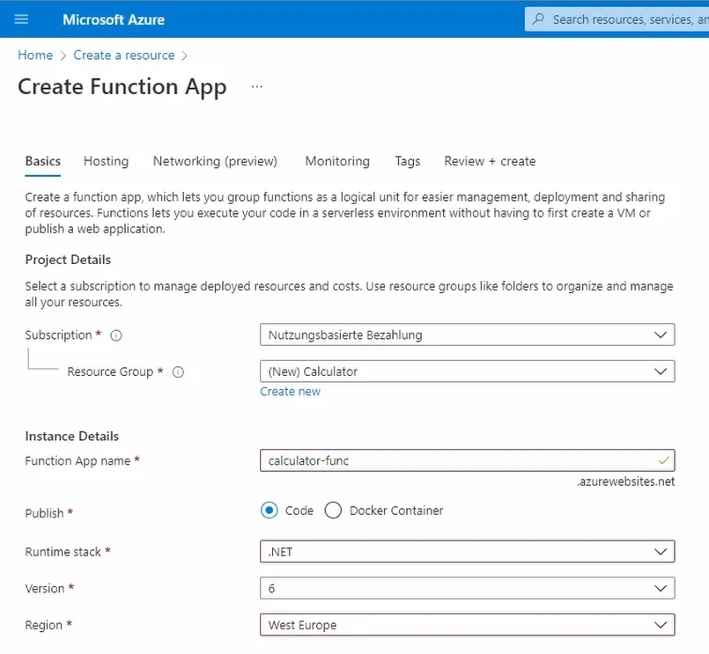Click the Publish label
Image resolution: width=709 pixels, height=654 pixels.
(x=44, y=513)
